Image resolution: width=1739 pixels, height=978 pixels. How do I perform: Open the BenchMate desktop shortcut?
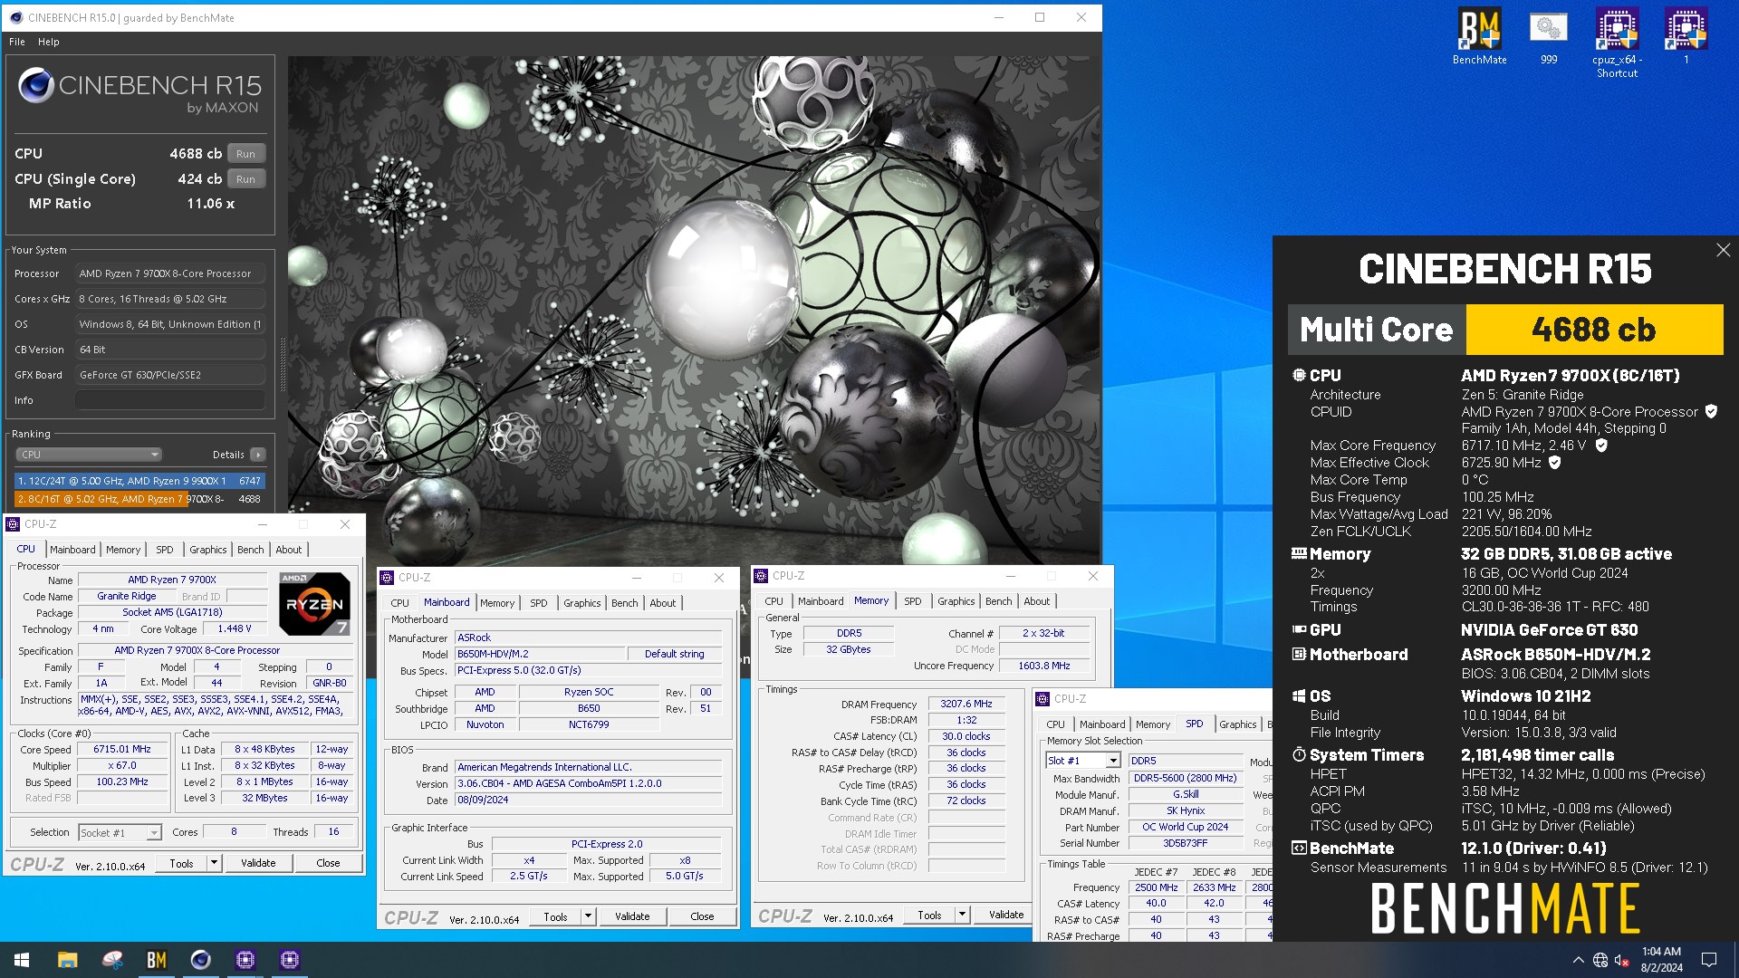pos(1479,36)
